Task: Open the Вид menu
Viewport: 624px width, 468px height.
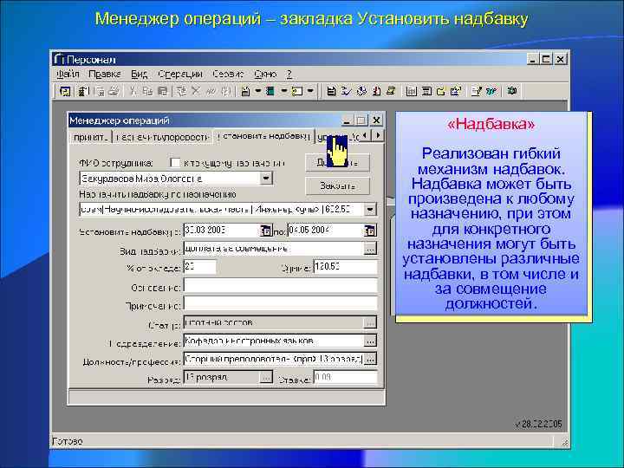Action: tap(139, 74)
